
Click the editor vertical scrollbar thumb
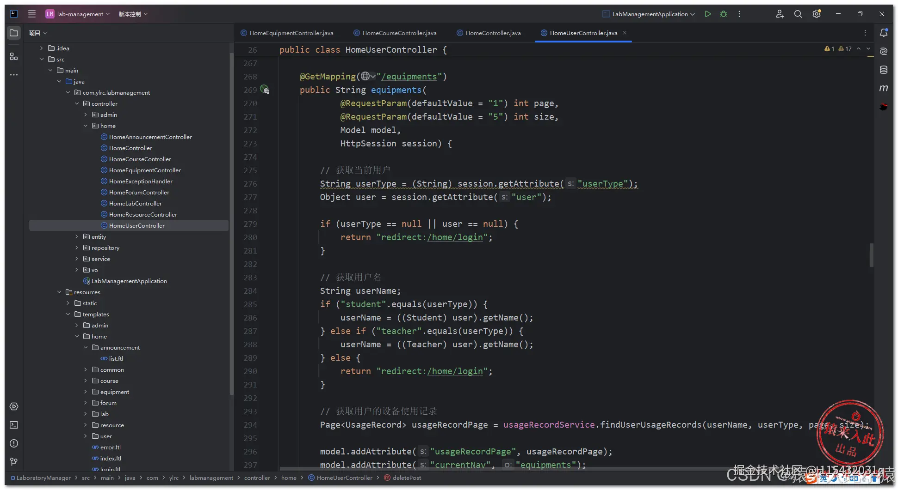click(871, 255)
